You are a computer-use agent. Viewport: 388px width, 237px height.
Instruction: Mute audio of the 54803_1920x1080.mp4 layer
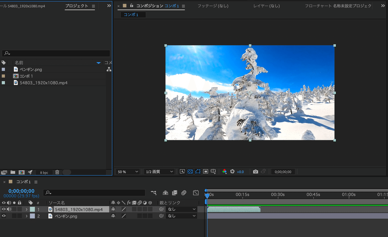(x=9, y=209)
